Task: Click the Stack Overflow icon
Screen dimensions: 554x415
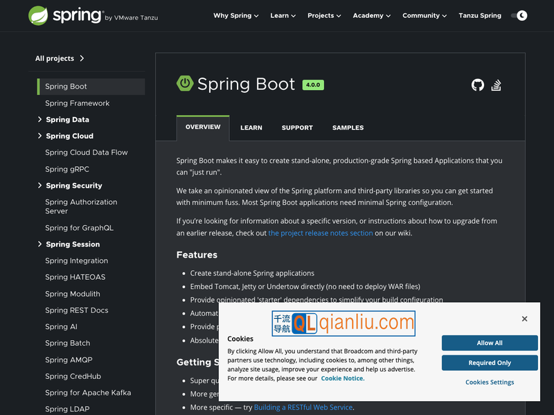Action: 497,85
